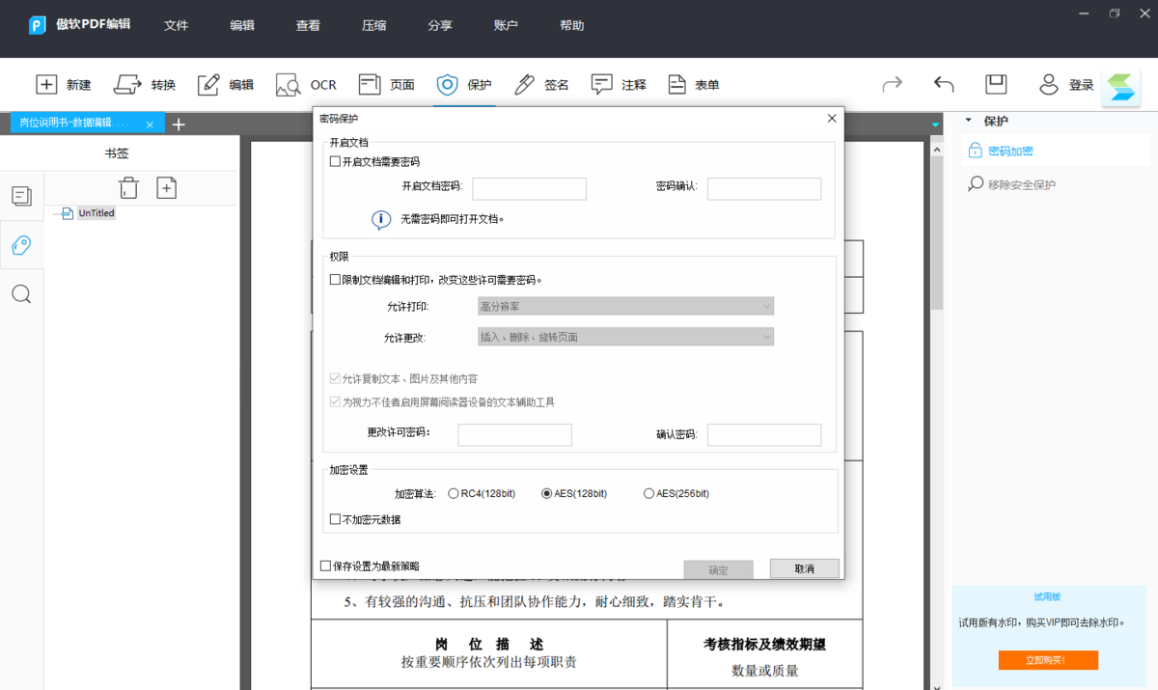Click the 密码加密 encryption option in right panel
Screen dimensions: 1158x690
[1009, 149]
